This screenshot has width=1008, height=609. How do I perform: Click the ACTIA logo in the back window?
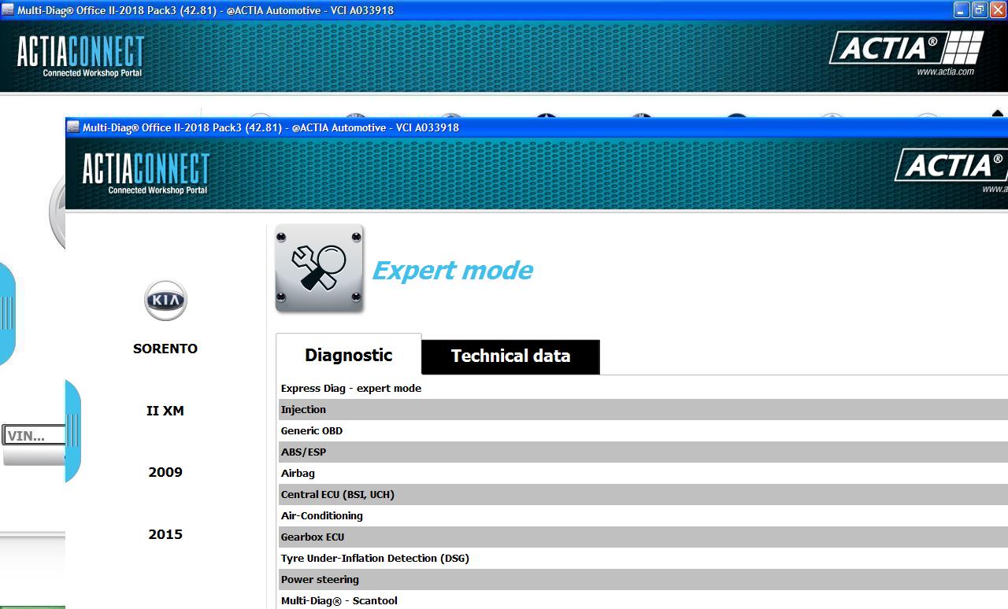[x=906, y=49]
